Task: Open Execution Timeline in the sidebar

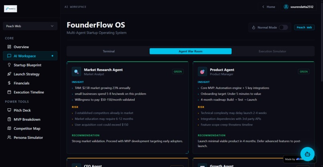Action: coord(30,92)
